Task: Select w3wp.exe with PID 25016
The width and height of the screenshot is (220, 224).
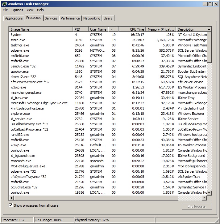Action: [108, 145]
